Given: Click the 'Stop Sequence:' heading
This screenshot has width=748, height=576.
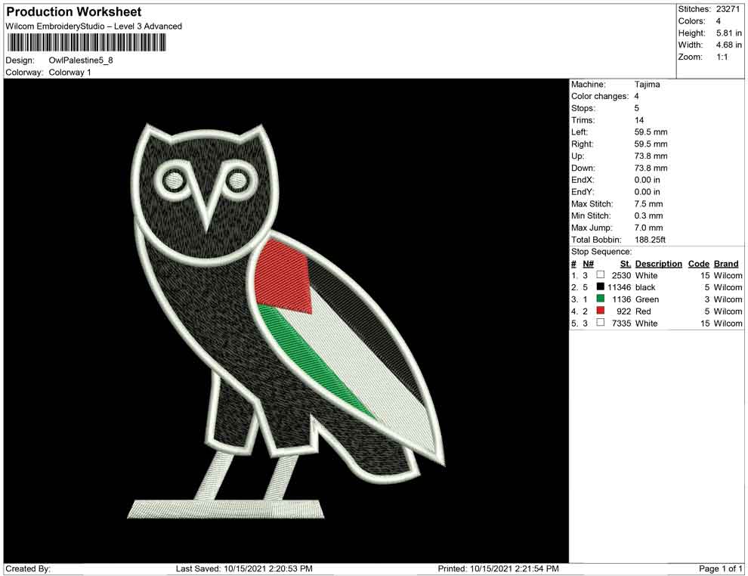Looking at the screenshot, I should (601, 252).
